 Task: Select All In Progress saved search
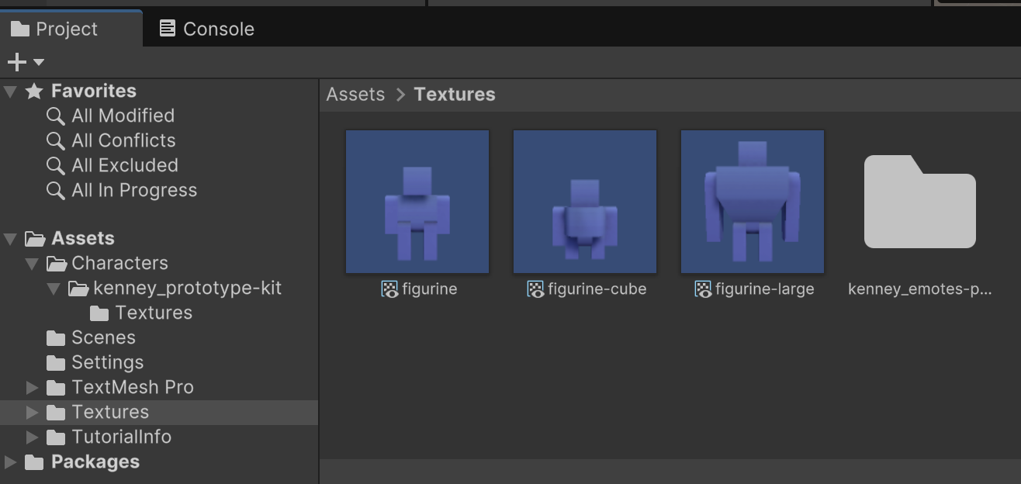tap(133, 190)
